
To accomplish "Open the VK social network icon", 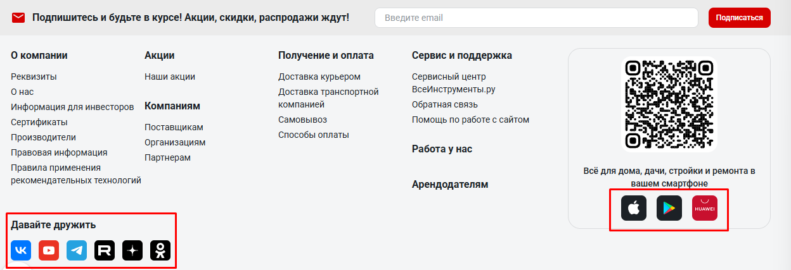I will [x=21, y=250].
